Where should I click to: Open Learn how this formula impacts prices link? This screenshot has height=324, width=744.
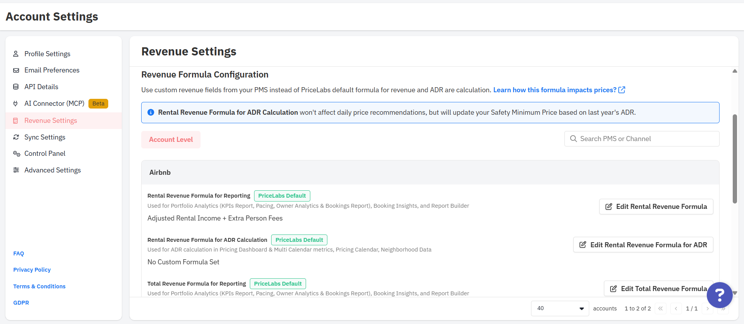555,90
